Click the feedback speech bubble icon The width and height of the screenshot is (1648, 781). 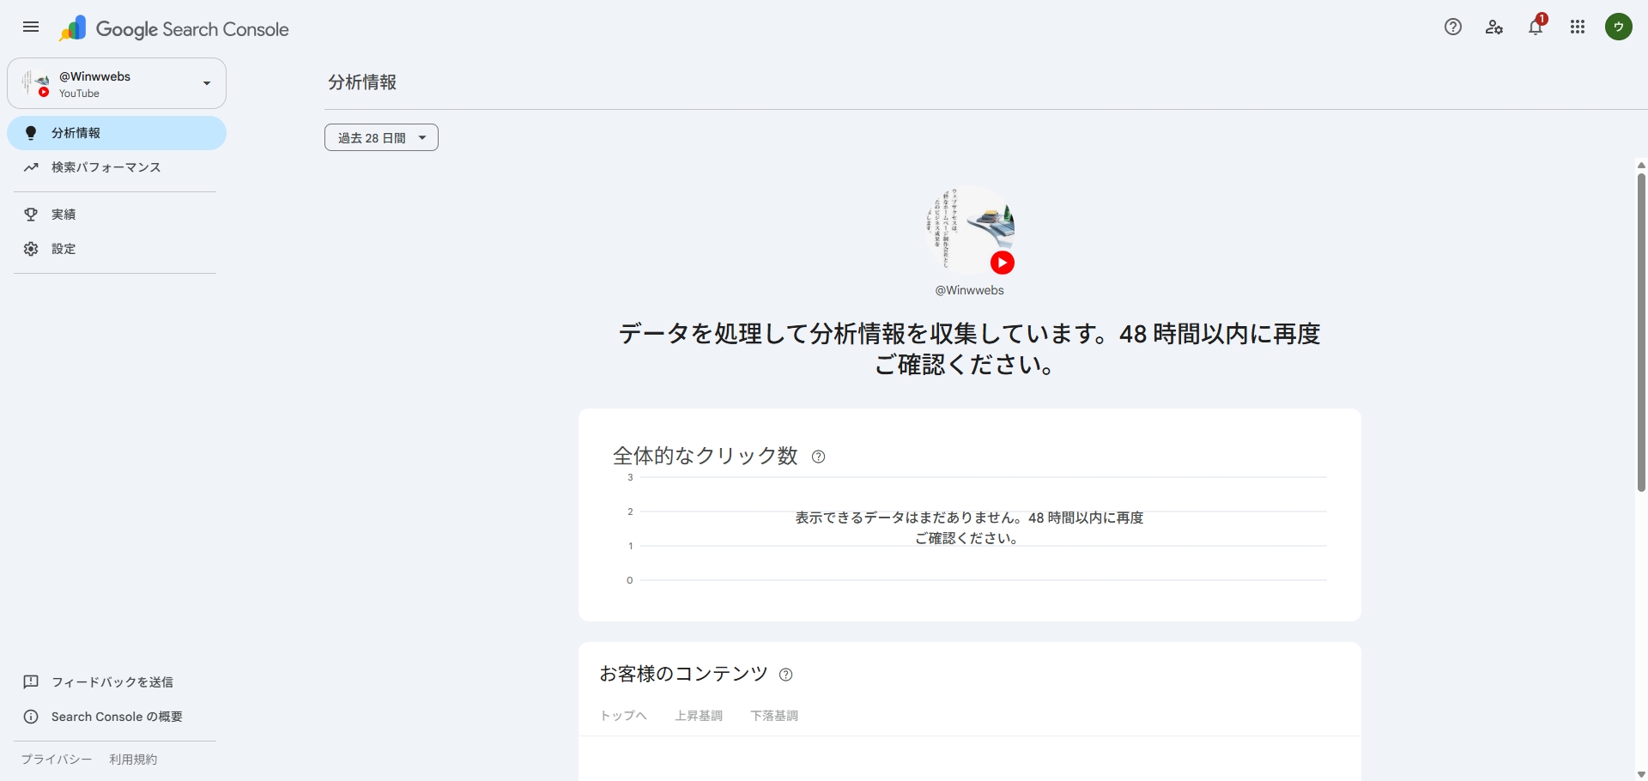31,682
